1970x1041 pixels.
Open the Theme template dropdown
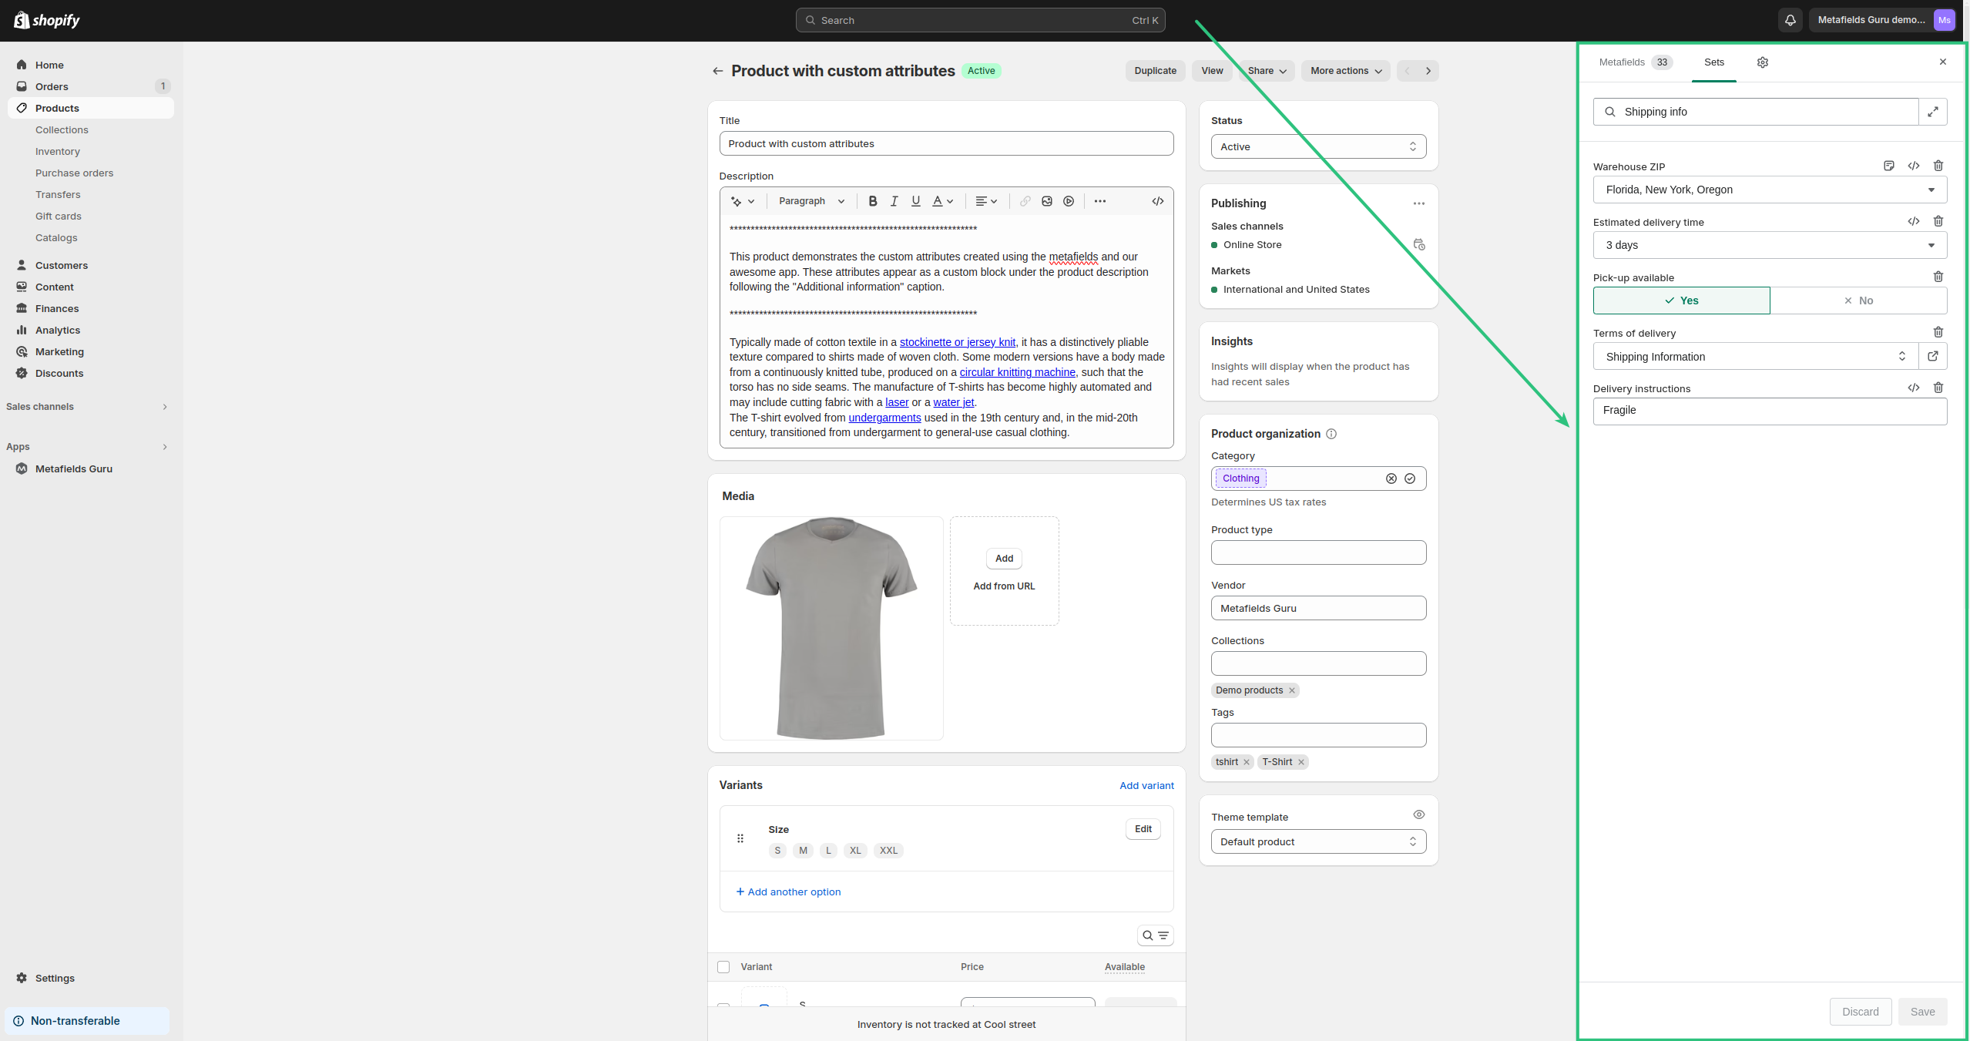[1317, 841]
